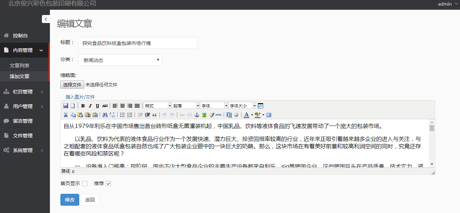The width and height of the screenshot is (460, 213).
Task: Toggle the 首页显示 checkbox
Action: click(84, 184)
